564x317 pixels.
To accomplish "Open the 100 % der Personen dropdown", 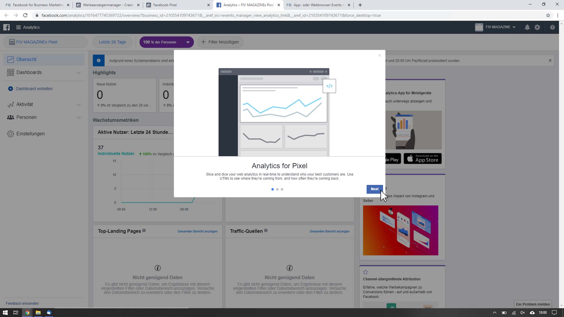I will click(167, 42).
